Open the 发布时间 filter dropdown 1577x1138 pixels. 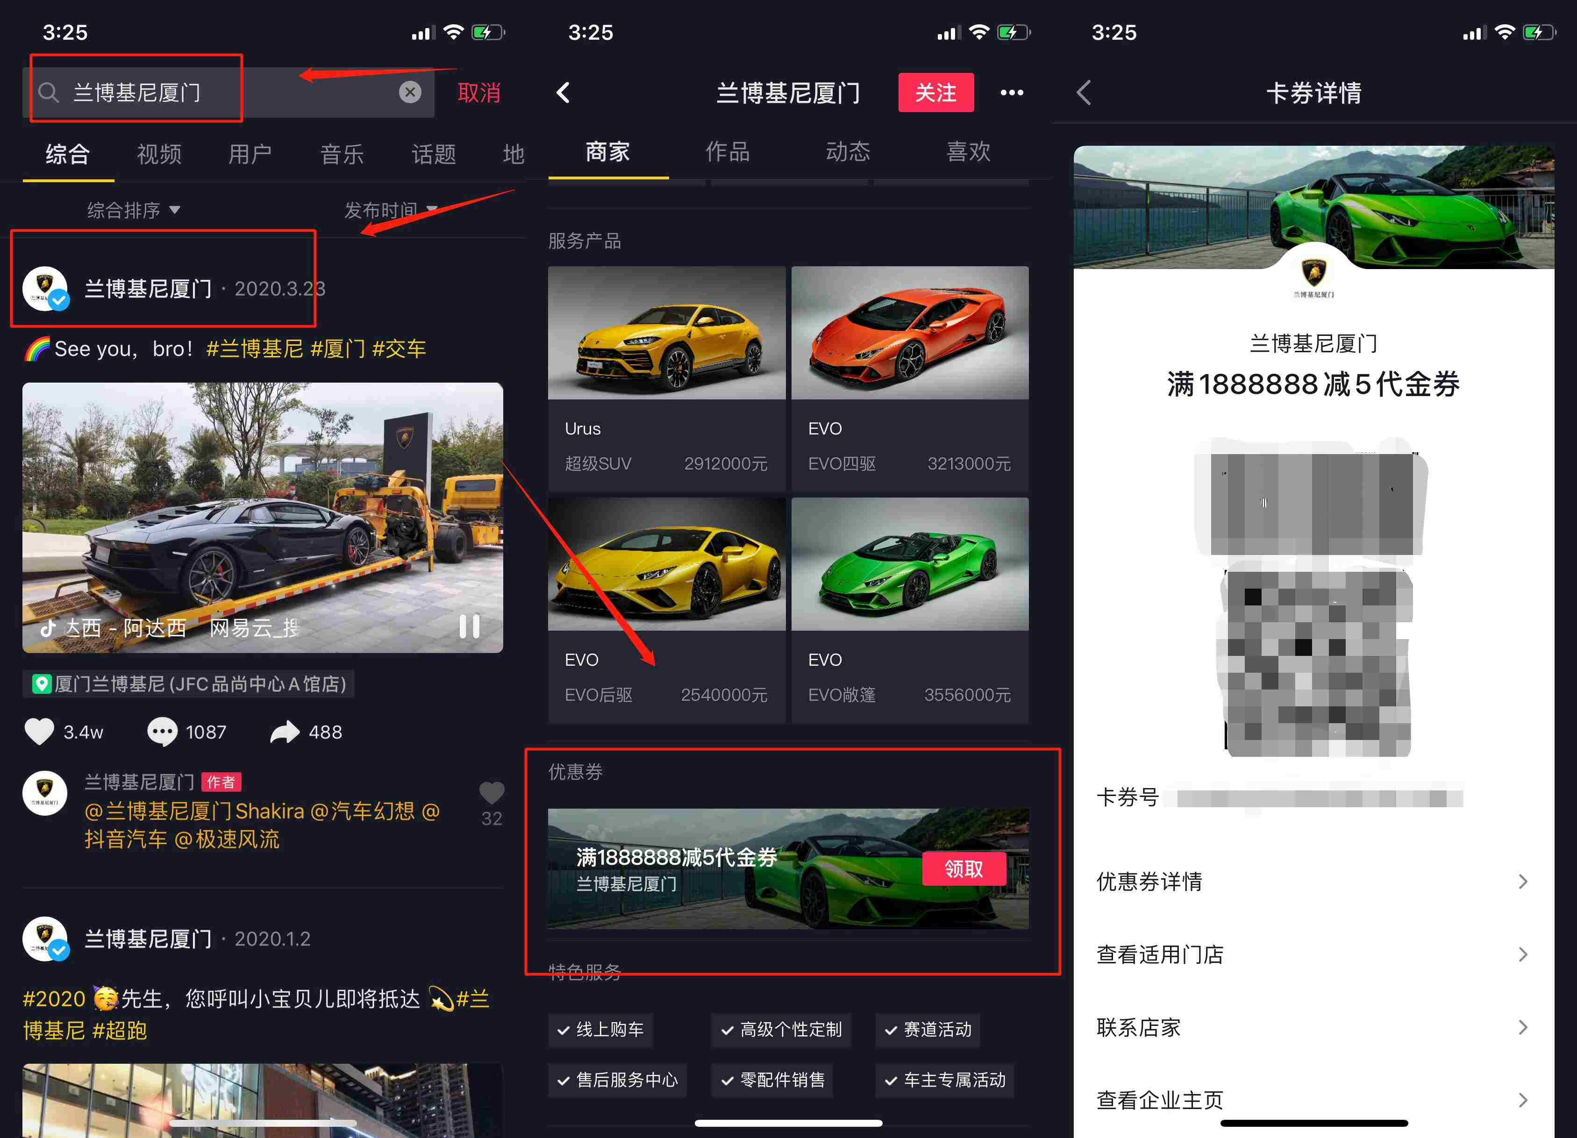tap(391, 210)
